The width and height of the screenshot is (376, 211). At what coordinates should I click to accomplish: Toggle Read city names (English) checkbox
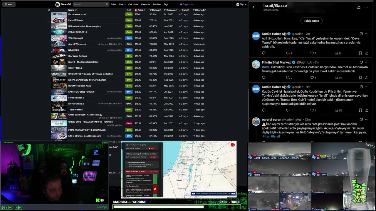(x=127, y=145)
